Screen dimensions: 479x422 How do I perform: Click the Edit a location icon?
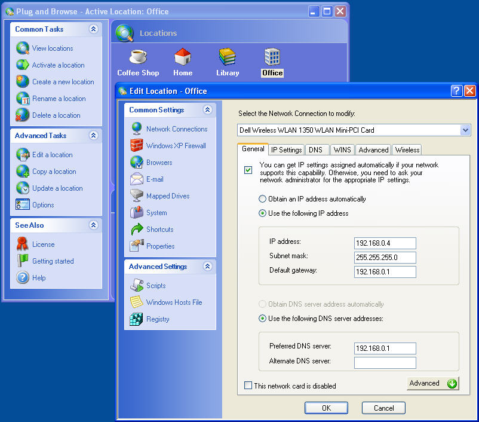click(x=23, y=155)
